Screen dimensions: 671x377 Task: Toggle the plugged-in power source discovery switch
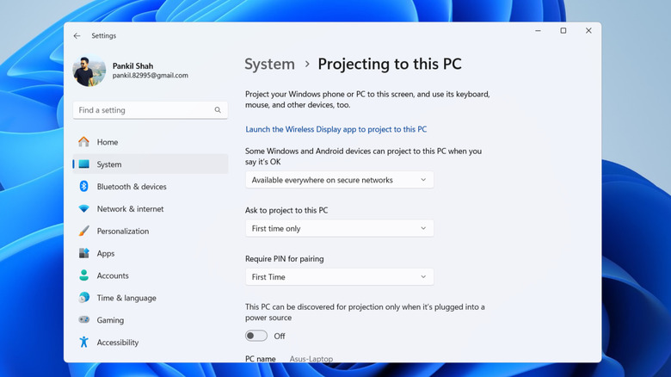coord(256,336)
